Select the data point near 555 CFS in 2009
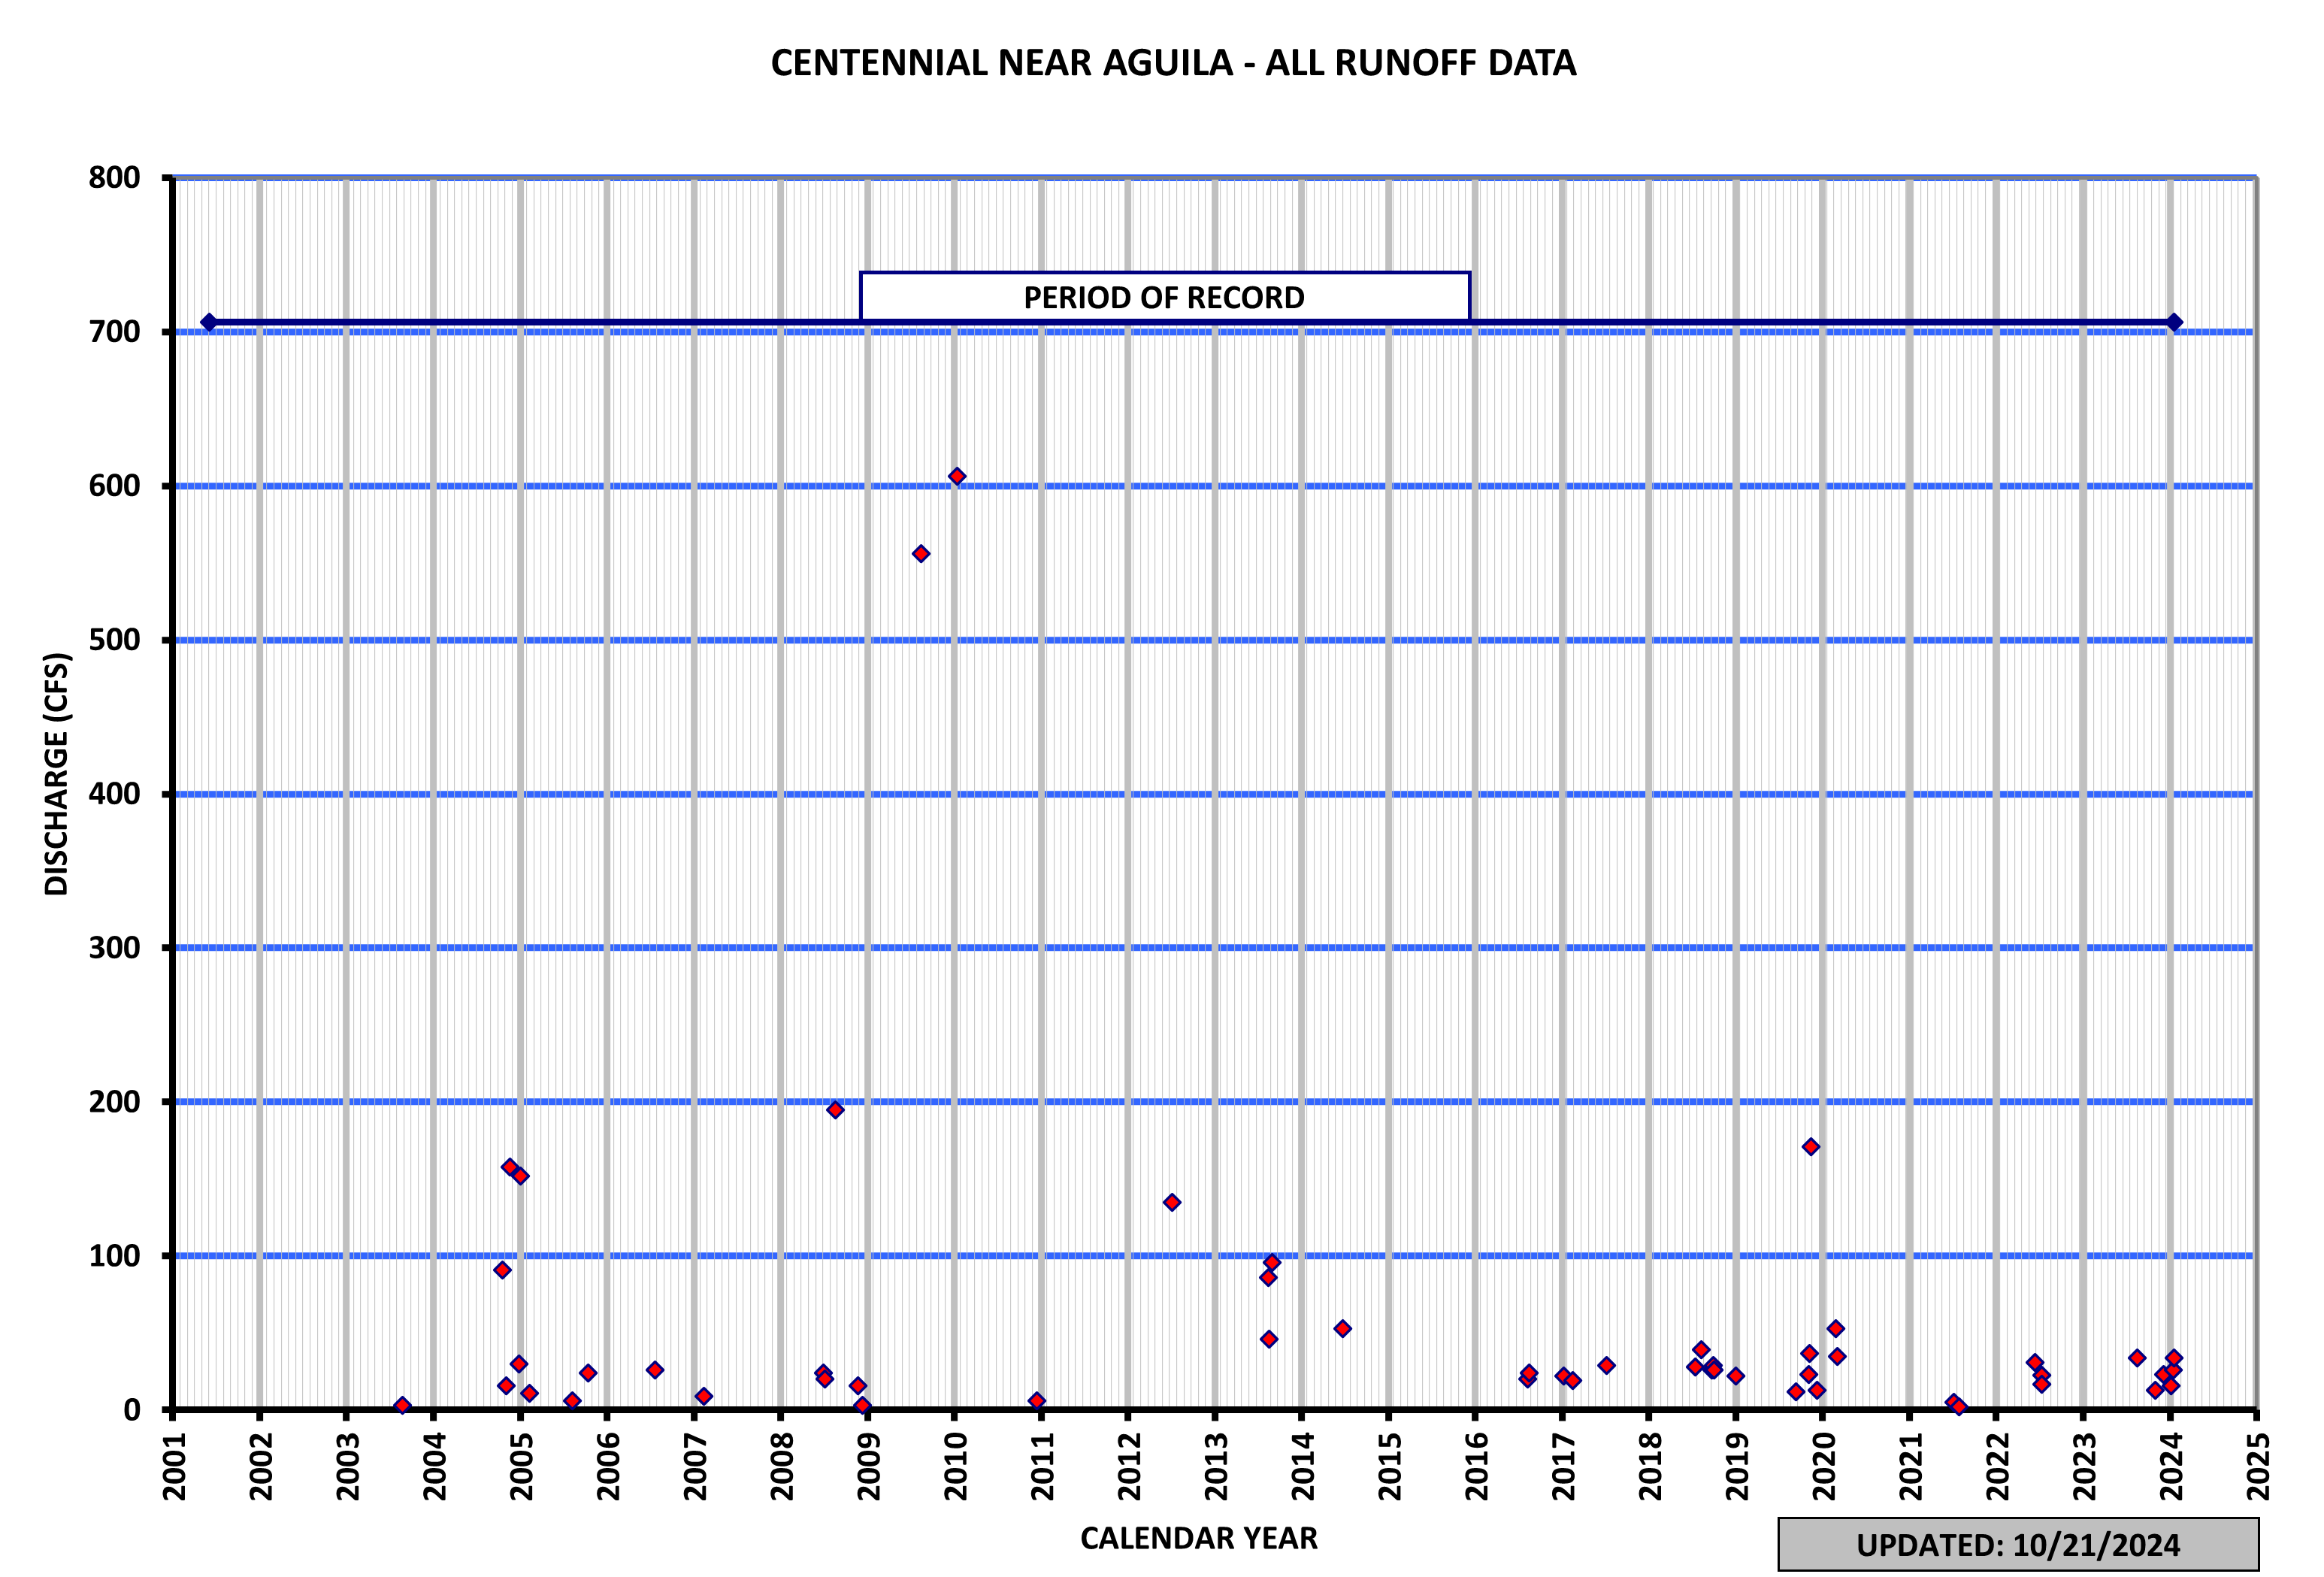The height and width of the screenshot is (1577, 2324). (x=920, y=554)
